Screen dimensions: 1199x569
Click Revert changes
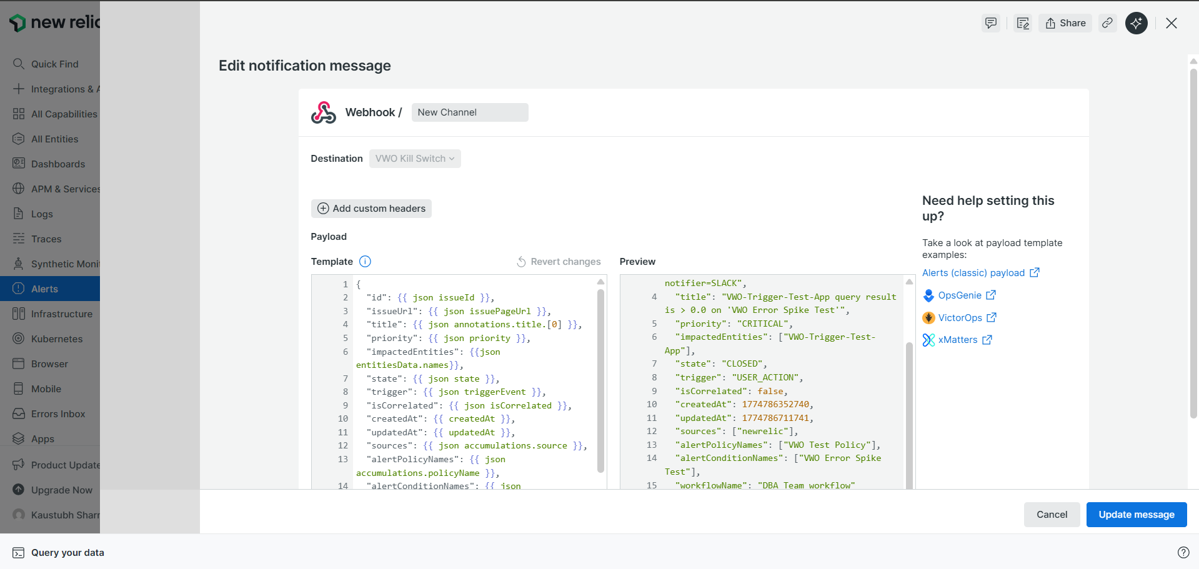click(559, 262)
